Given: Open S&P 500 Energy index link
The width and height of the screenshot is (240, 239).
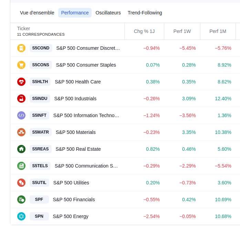Looking at the screenshot, I should 71,216.
